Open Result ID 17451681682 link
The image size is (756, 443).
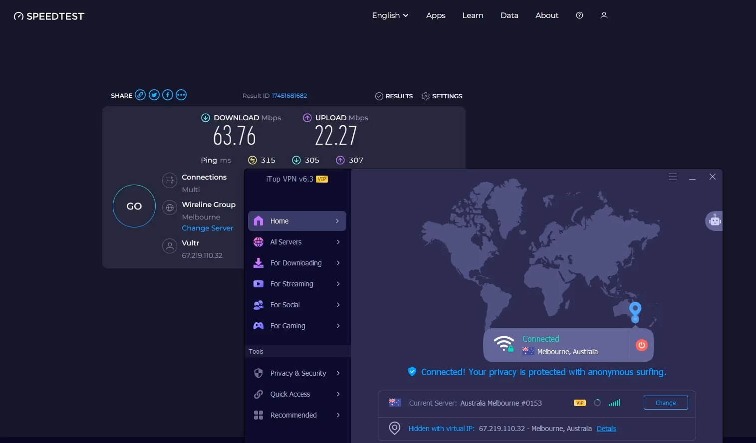(x=289, y=96)
